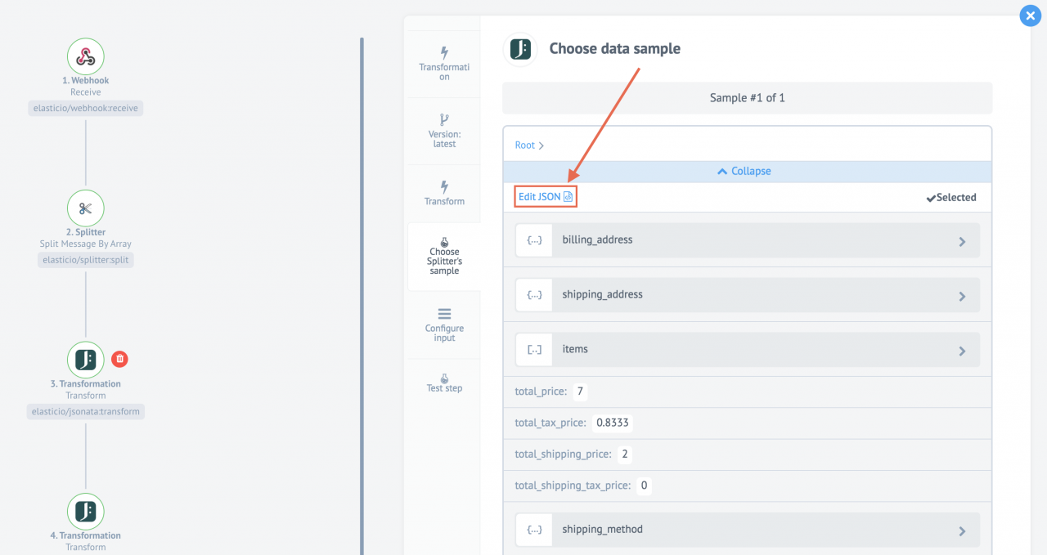Screen dimensions: 1047x555
Task: Open the Configure input tab
Action: pos(444,324)
